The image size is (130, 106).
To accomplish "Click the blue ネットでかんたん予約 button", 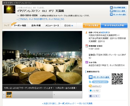I will point(114,25).
